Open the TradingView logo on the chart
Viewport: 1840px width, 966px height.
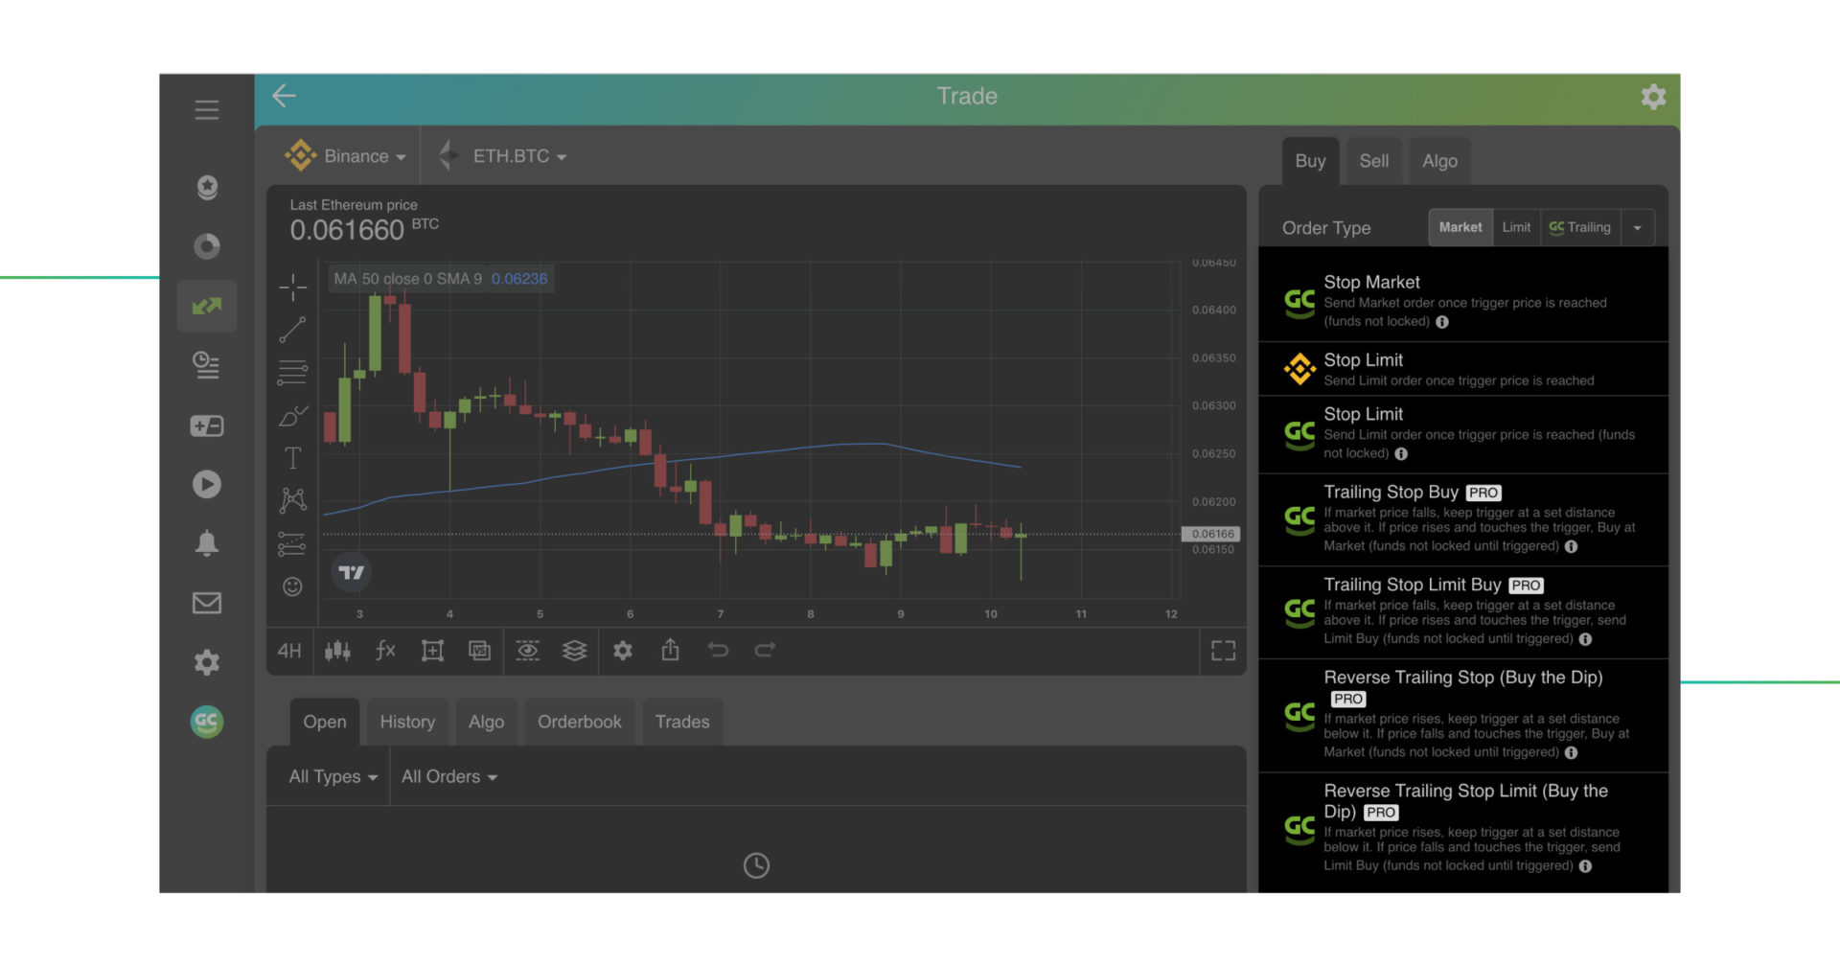(x=353, y=572)
